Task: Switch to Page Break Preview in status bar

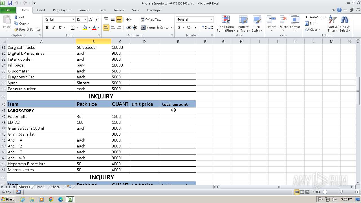Action: [x=307, y=192]
